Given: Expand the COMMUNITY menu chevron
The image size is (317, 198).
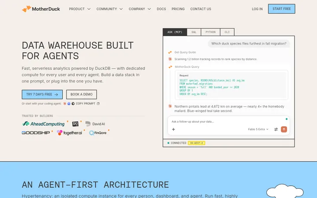Looking at the screenshot, I should pos(121,9).
